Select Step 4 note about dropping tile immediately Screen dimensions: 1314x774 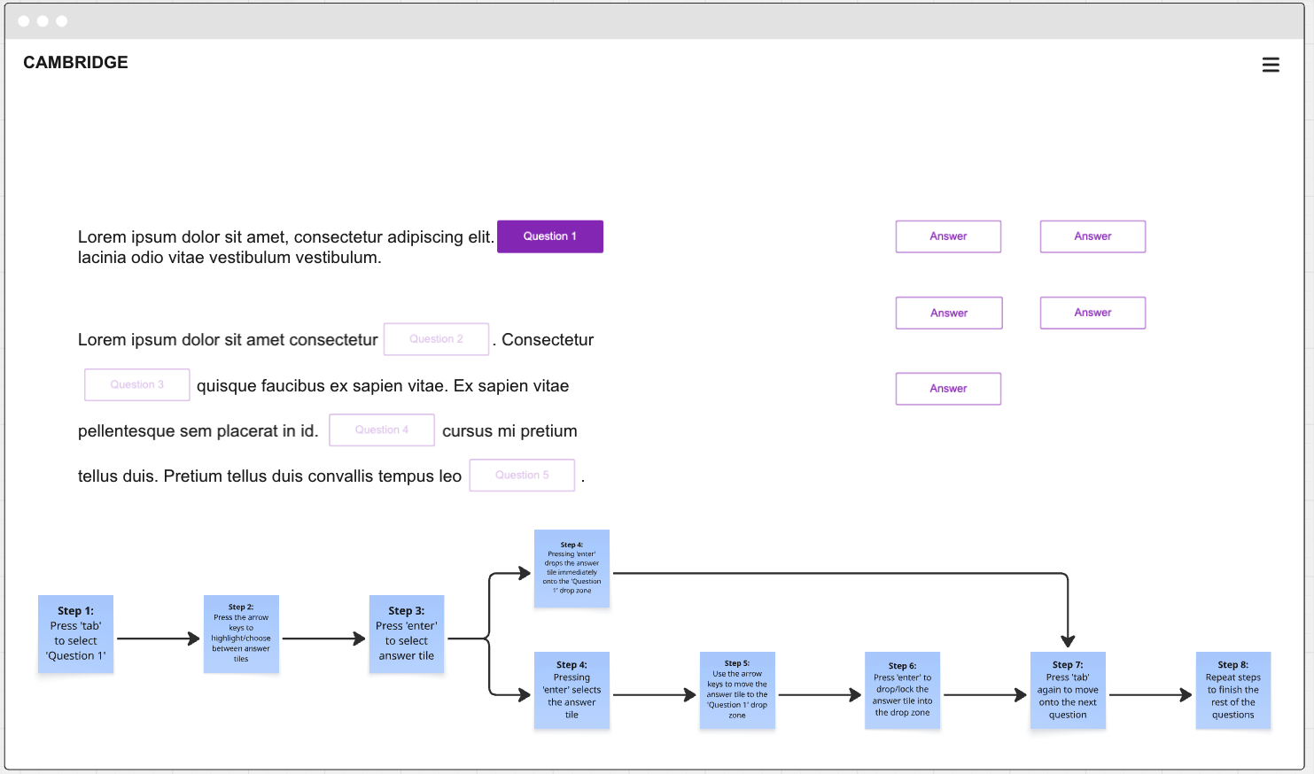click(571, 568)
